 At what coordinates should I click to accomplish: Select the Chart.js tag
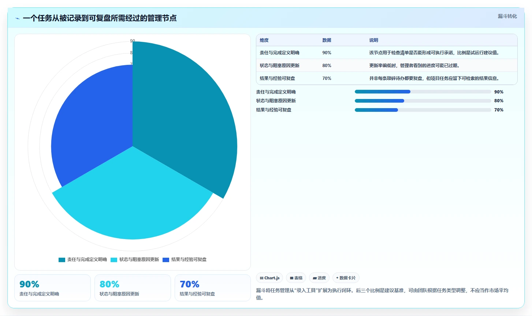point(269,278)
